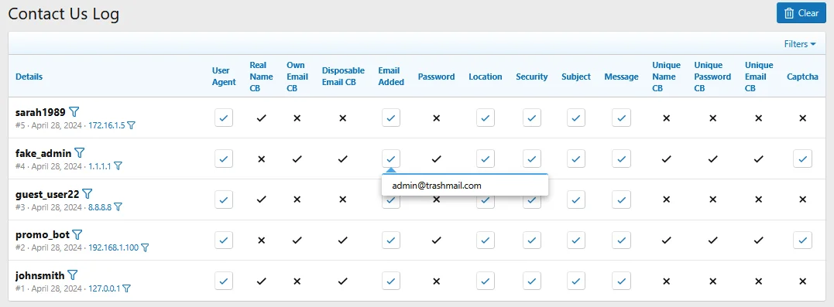Screen dimensions: 834x307
Task: Filter by IP 1.1.1.1 funnel icon
Action: point(118,166)
